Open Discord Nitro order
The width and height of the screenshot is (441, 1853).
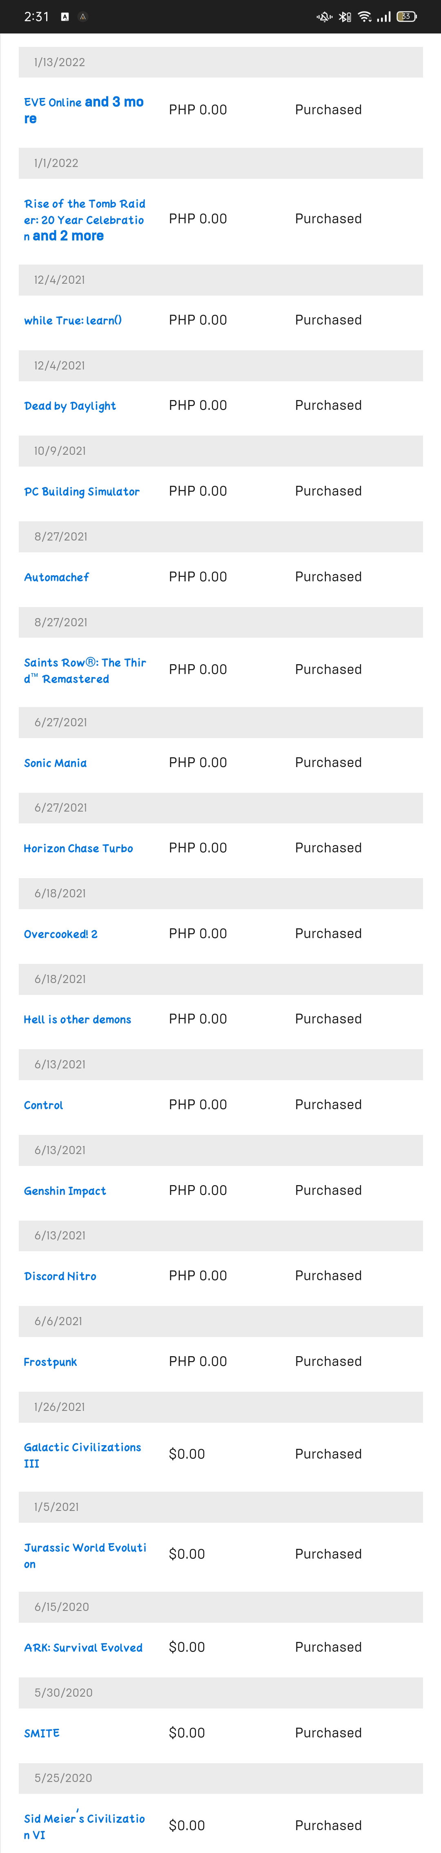(60, 1276)
